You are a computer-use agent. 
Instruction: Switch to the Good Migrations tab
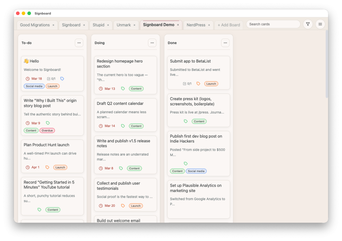point(35,25)
